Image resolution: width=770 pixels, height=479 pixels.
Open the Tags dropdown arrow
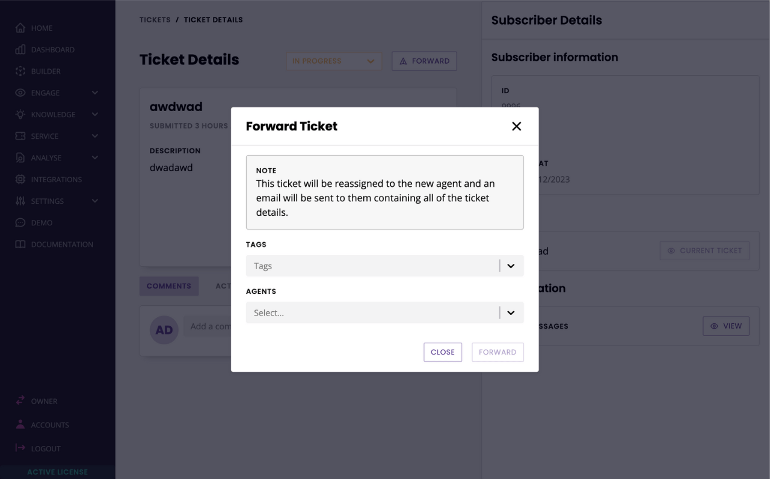511,266
